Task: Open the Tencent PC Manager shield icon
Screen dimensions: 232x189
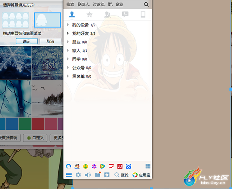Action: [x=128, y=166]
